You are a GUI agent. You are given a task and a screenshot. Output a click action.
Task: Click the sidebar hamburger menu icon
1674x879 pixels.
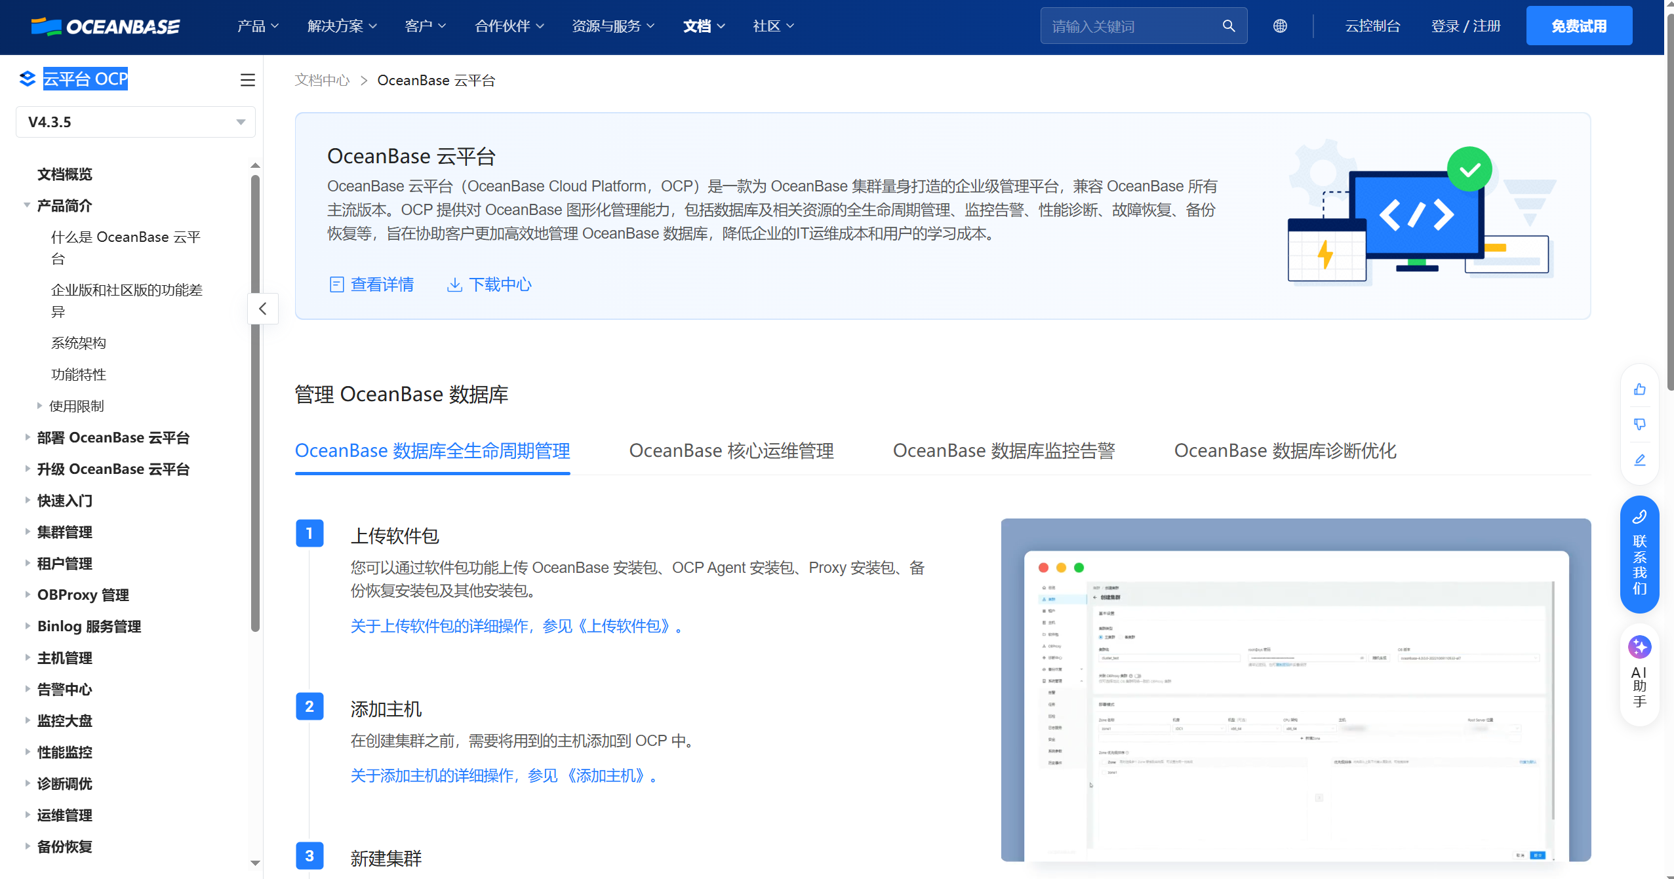(x=247, y=79)
